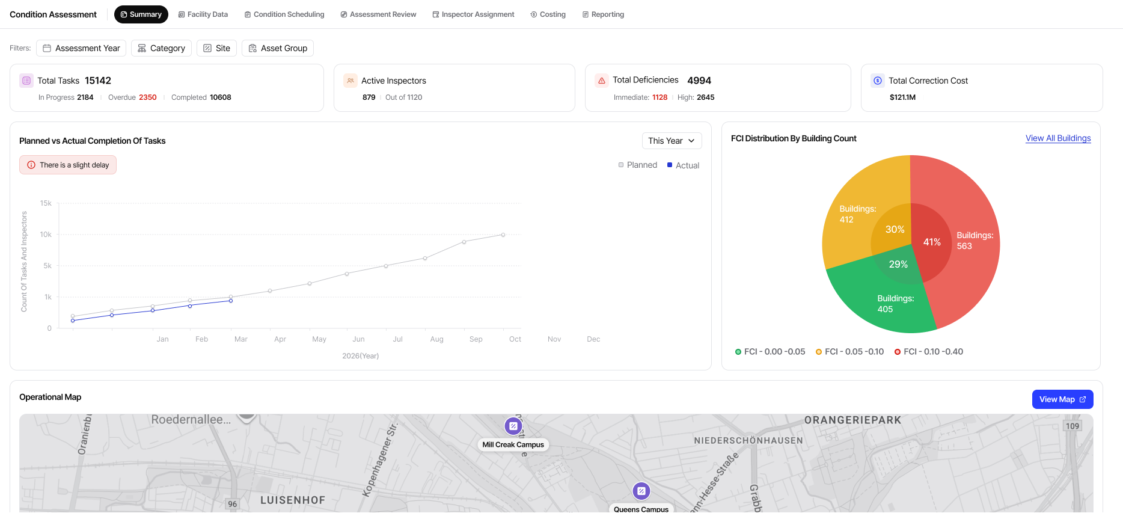The width and height of the screenshot is (1123, 519).
Task: Click the Buildings: 405 pie label
Action: point(896,304)
